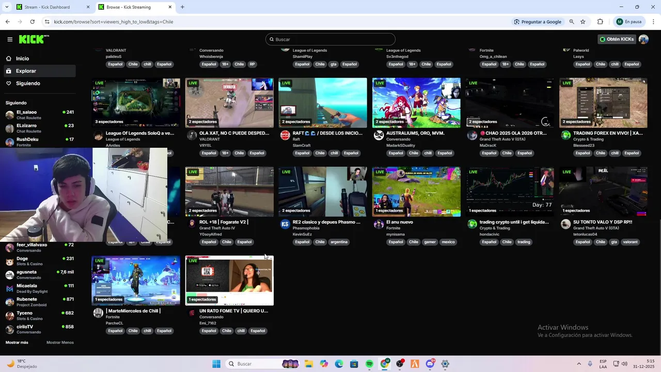
Task: Open browser tab search dropdown
Action: click(7, 7)
